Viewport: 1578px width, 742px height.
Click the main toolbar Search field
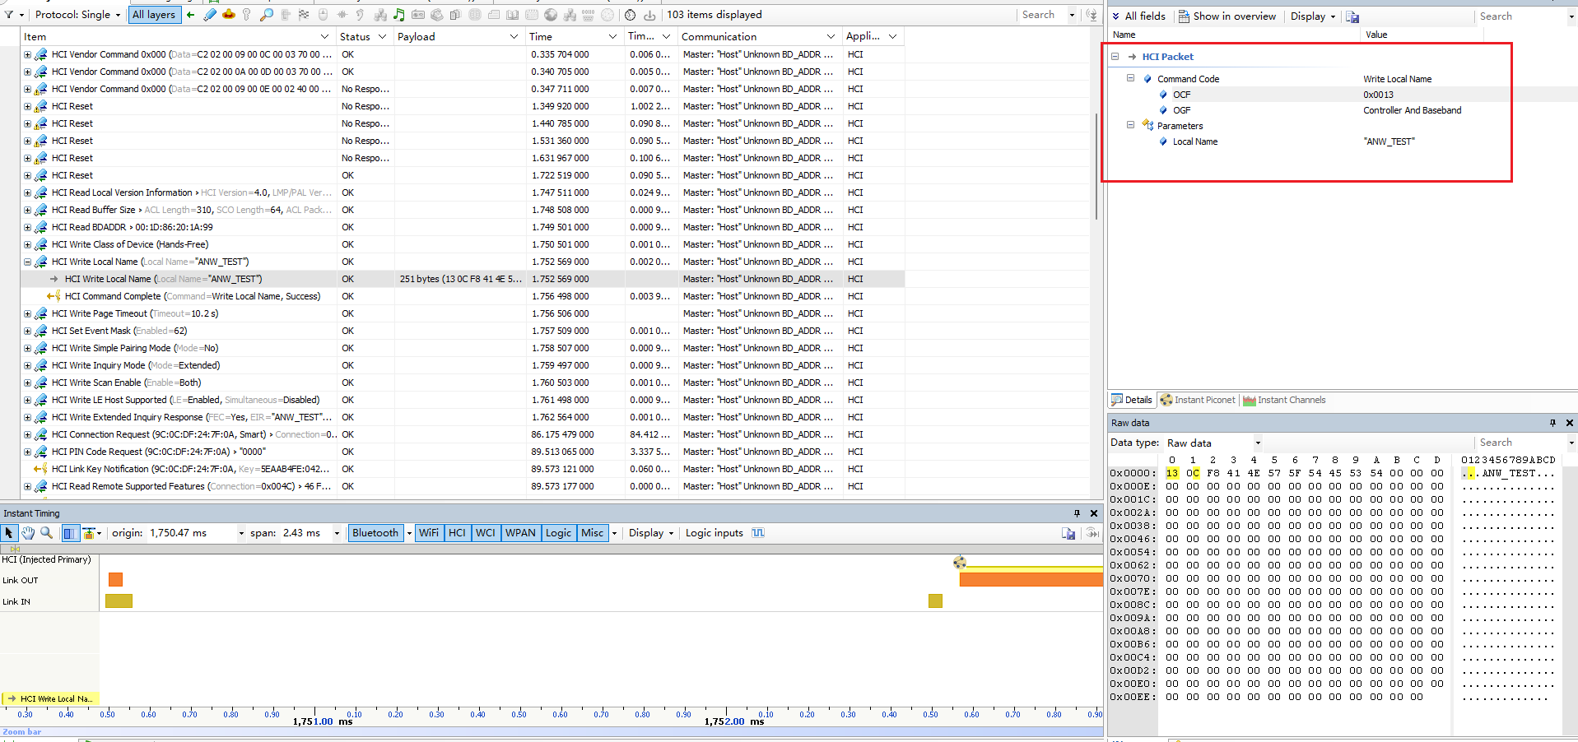1042,15
